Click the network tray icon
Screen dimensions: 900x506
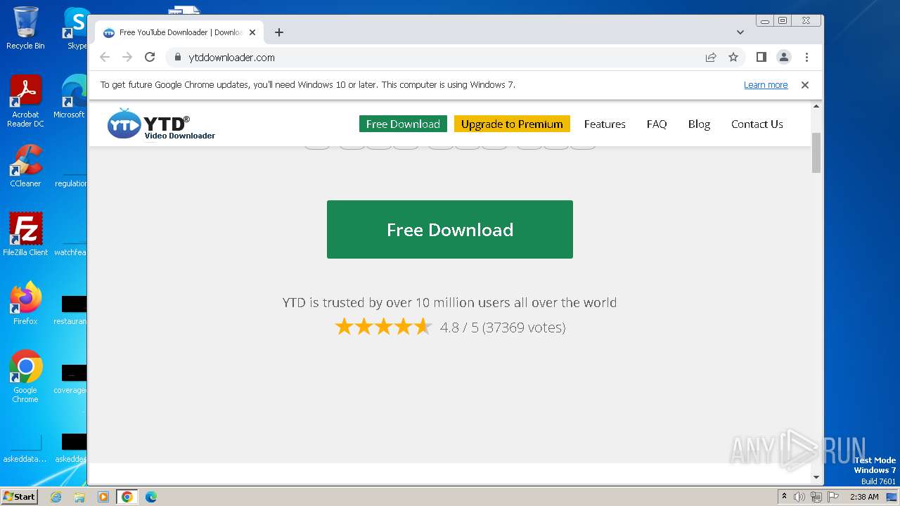click(x=816, y=497)
